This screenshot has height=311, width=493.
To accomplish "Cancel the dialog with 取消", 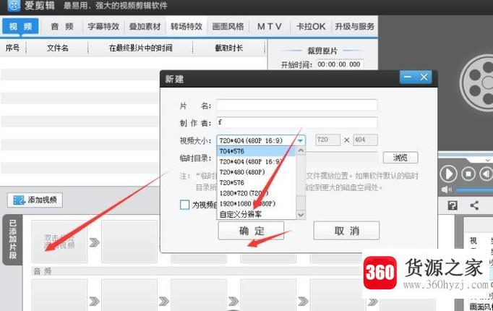I will coord(346,231).
